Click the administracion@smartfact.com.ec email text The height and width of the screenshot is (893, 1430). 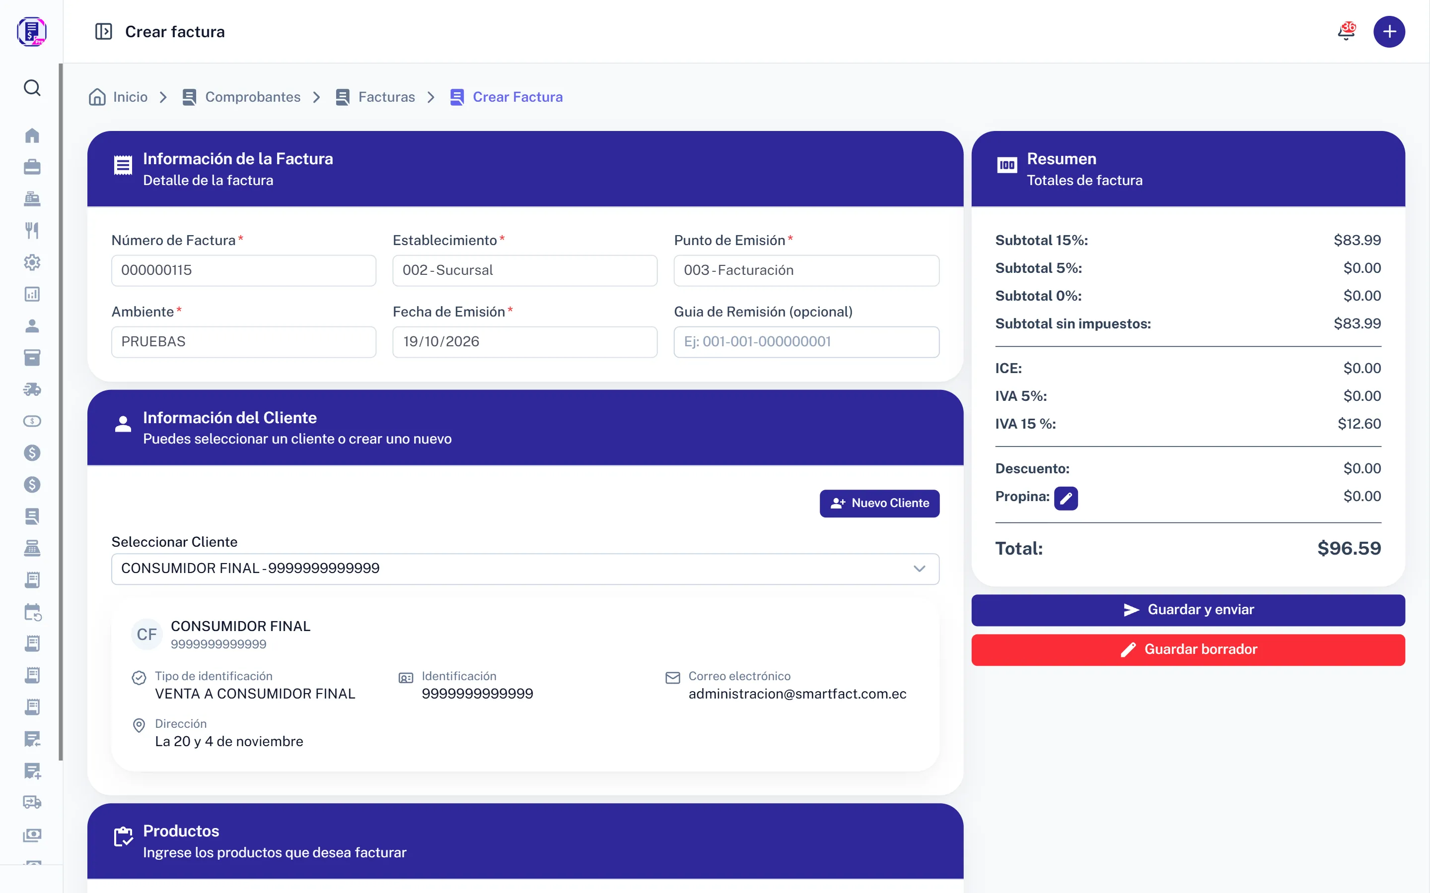797,694
